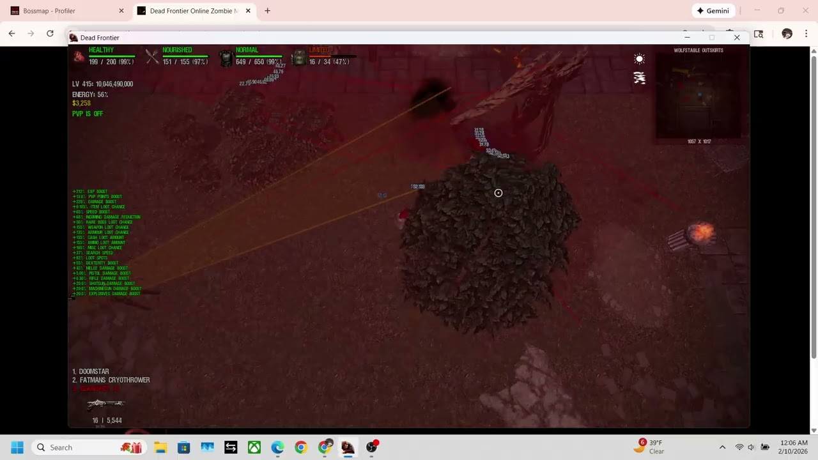The height and width of the screenshot is (460, 818).
Task: Click the $3,258 cash amount
Action: 81,103
